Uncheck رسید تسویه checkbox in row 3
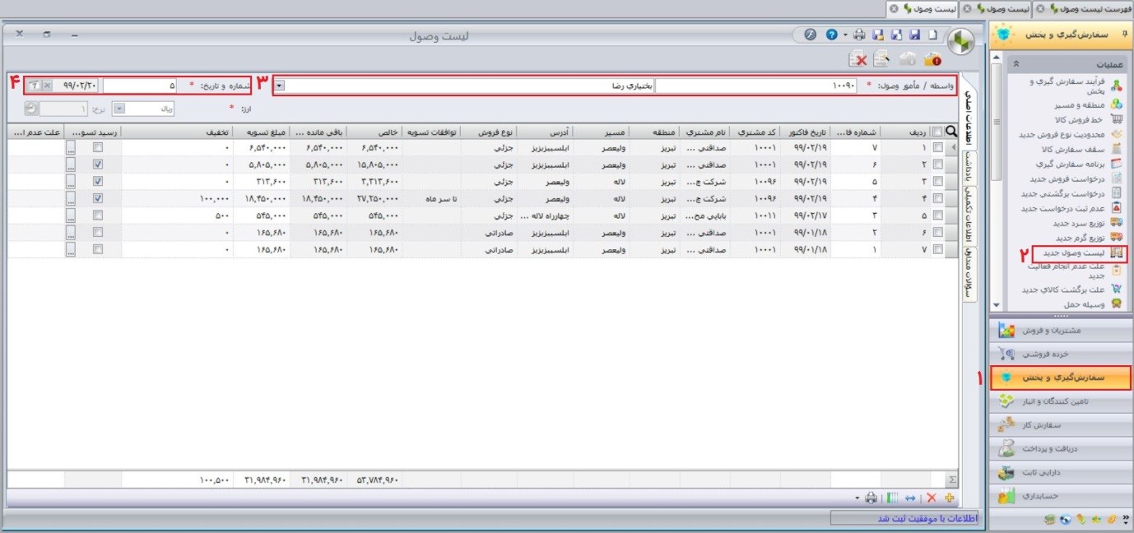This screenshot has width=1134, height=533. pyautogui.click(x=98, y=181)
